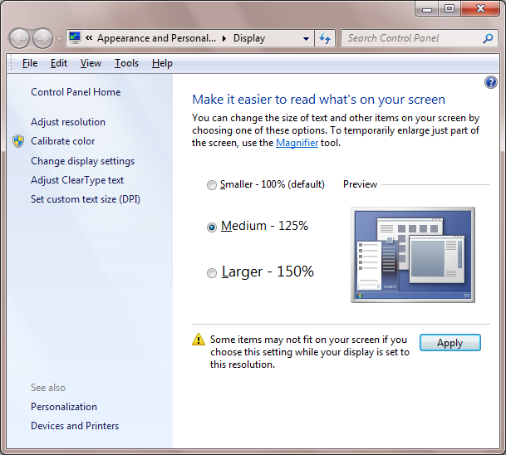The width and height of the screenshot is (506, 455).
Task: Click Appearance and Personal... breadcrumb
Action: click(156, 38)
